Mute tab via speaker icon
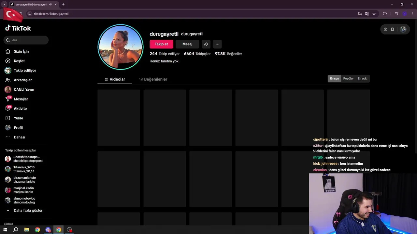This screenshot has height=234, width=417. pyautogui.click(x=50, y=5)
